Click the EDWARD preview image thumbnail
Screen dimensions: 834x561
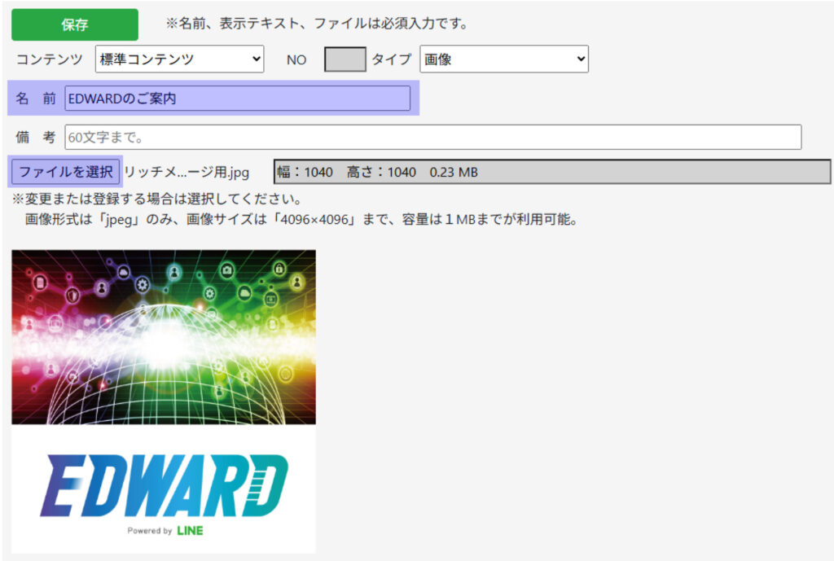pos(164,401)
